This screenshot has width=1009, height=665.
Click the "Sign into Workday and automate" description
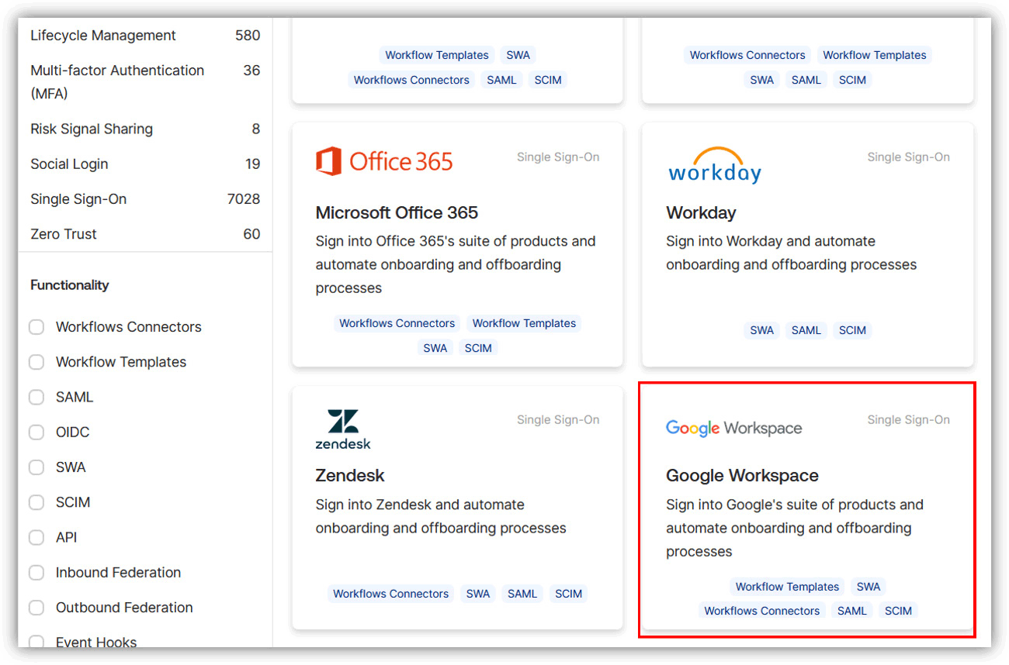(x=791, y=253)
